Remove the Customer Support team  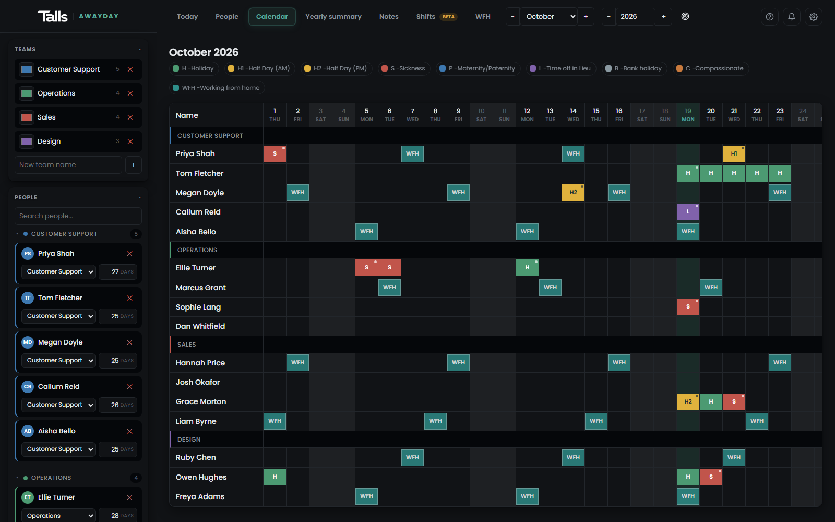(x=130, y=69)
